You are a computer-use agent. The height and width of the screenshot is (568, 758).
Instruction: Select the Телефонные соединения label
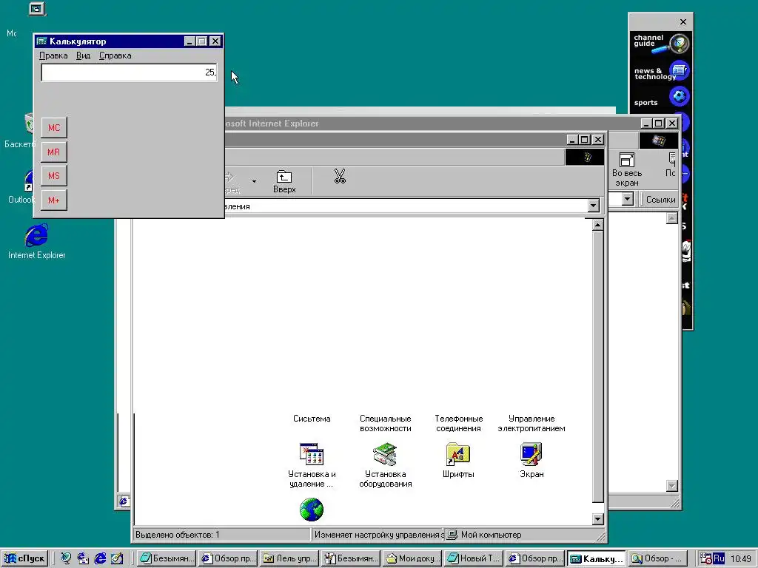pyautogui.click(x=458, y=424)
